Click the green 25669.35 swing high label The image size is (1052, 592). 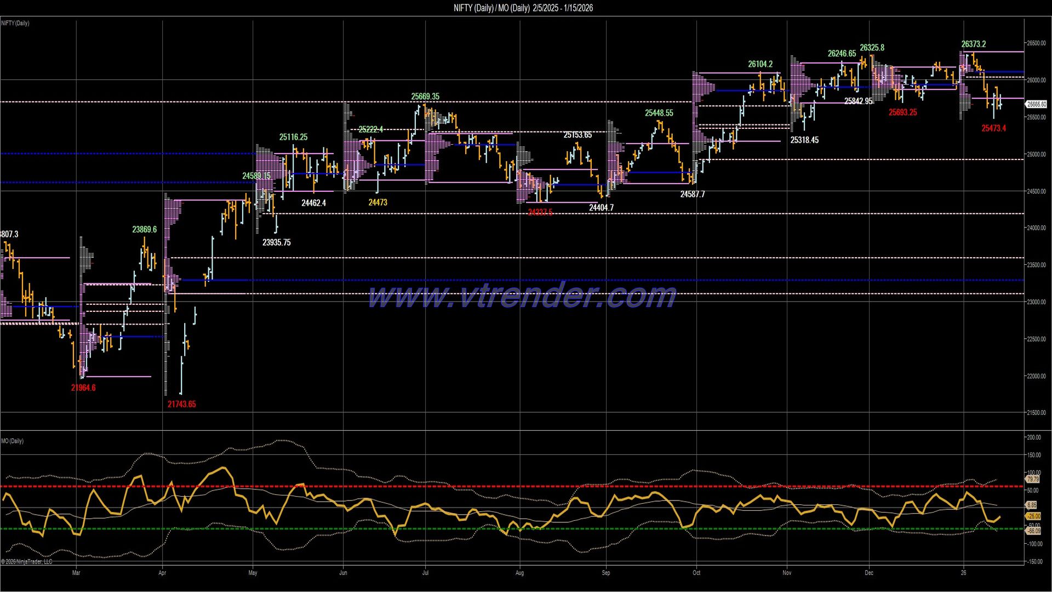tap(425, 96)
